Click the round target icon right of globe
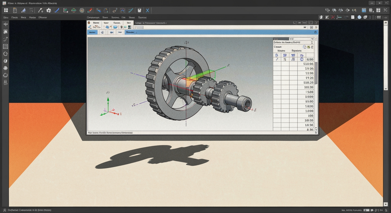Viewport: 391px width, 213px height. click(82, 10)
